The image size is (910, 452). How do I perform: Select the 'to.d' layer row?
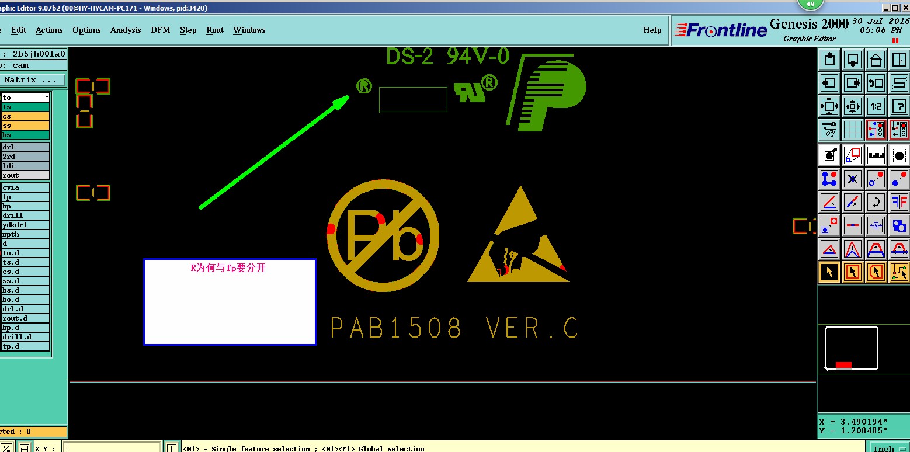tap(25, 253)
